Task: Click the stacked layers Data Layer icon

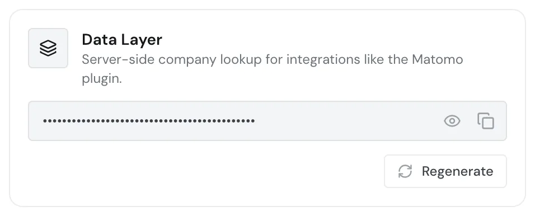Action: point(48,48)
